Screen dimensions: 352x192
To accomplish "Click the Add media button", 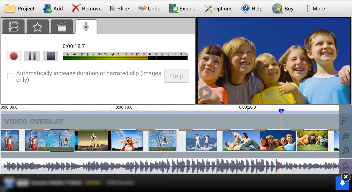I will pos(53,9).
